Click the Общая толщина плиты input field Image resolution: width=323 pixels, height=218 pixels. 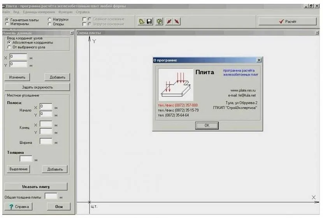(51, 197)
